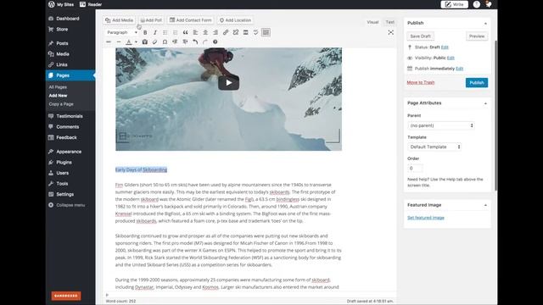Screen dimensions: 543x305
Task: Go to All Pages
Action: (58, 87)
